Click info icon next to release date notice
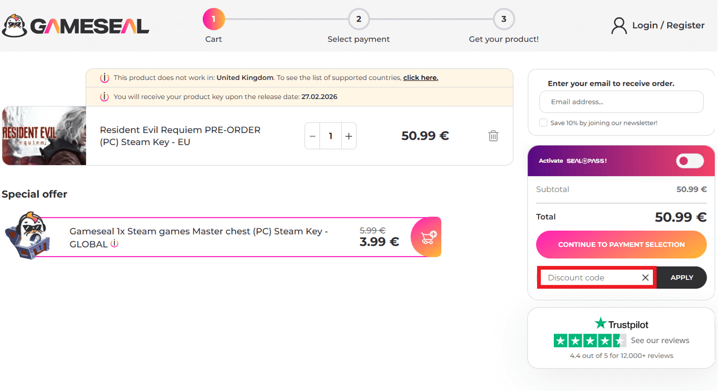 click(x=104, y=96)
